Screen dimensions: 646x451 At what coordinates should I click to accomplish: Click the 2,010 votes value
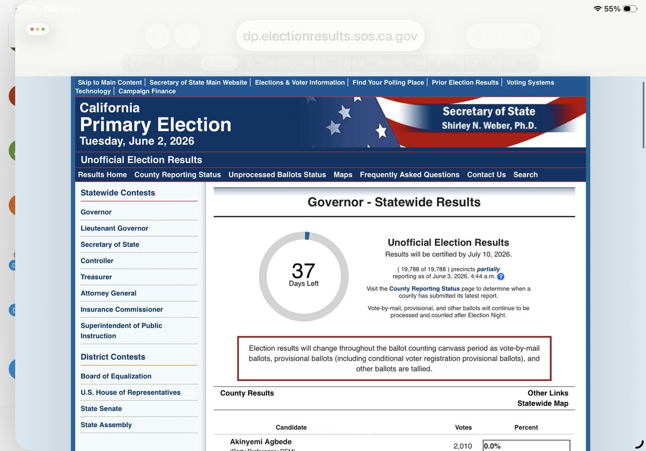462,446
